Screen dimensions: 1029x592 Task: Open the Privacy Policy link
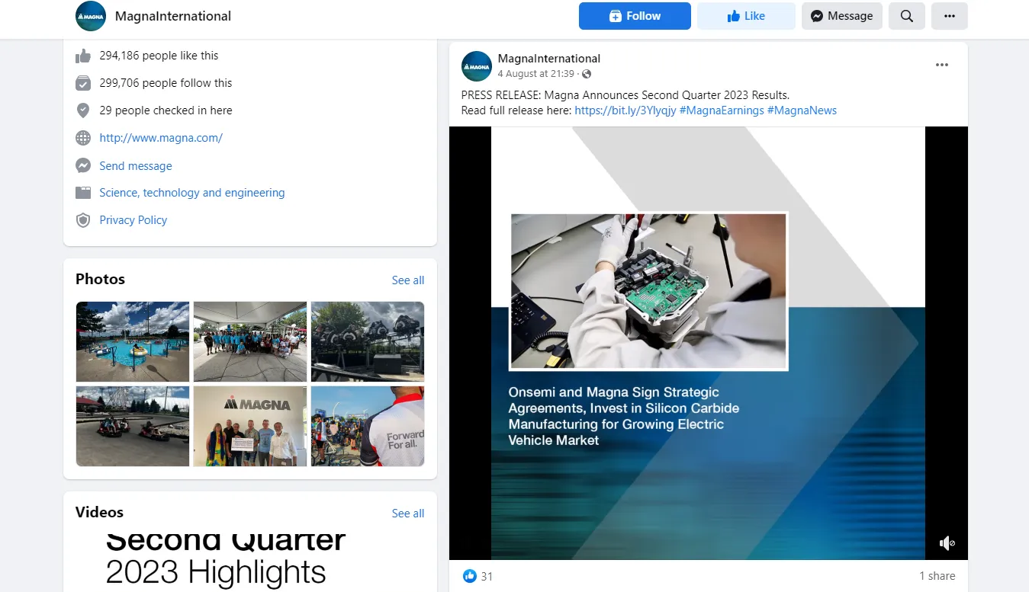click(133, 220)
